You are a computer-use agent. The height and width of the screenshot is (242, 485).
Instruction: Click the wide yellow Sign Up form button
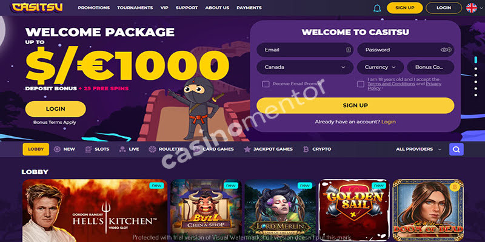pos(355,105)
